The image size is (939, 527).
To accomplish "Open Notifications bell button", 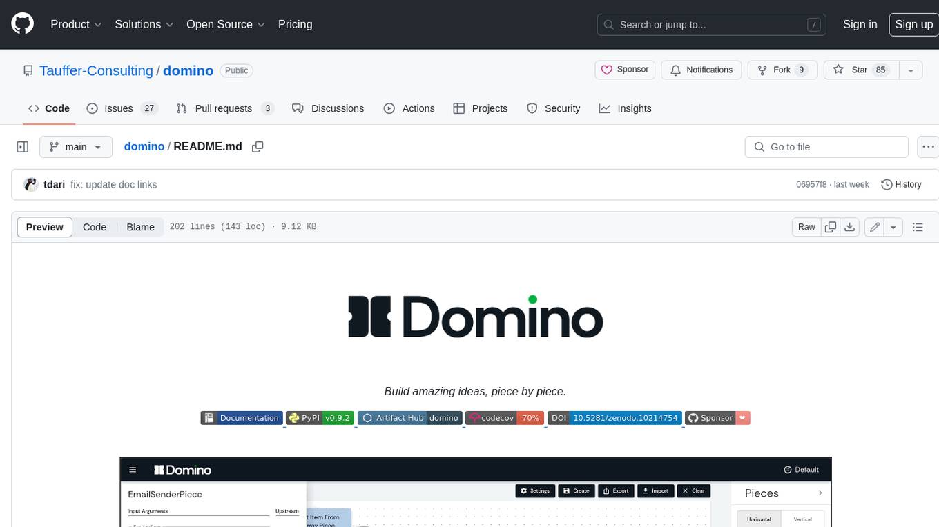I will pyautogui.click(x=701, y=70).
